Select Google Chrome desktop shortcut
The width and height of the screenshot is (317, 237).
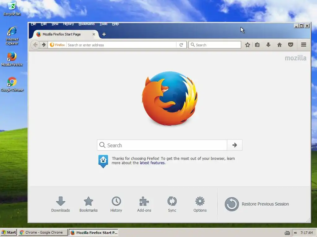[12, 85]
